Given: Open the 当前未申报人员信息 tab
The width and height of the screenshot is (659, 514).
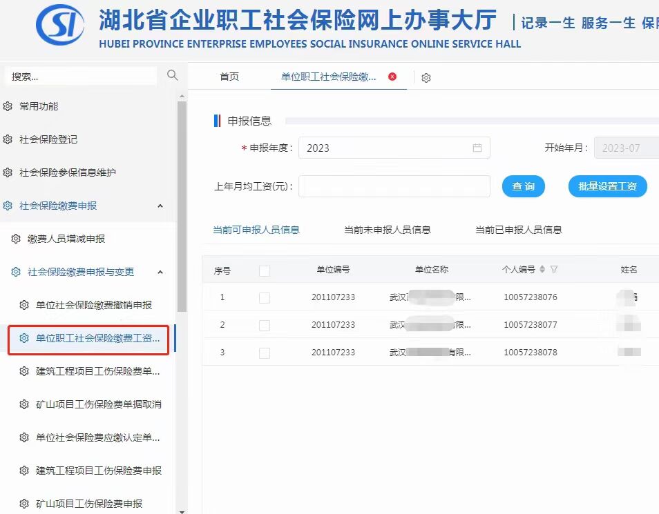Looking at the screenshot, I should tap(385, 230).
